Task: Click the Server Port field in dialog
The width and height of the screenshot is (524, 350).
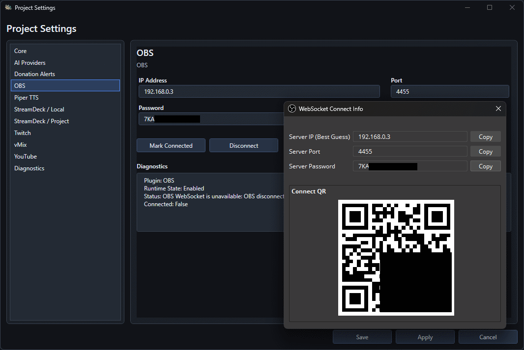Action: click(410, 152)
